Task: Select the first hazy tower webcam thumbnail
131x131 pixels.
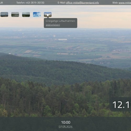Action: pyautogui.click(x=4, y=14)
